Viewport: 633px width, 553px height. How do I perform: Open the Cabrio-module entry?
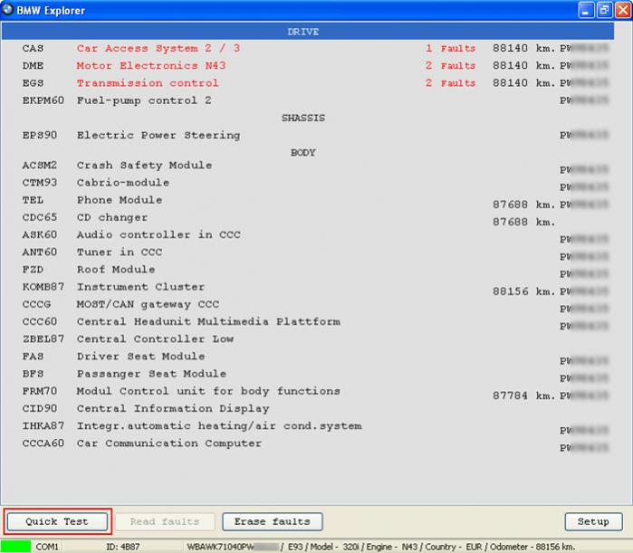(x=308, y=183)
